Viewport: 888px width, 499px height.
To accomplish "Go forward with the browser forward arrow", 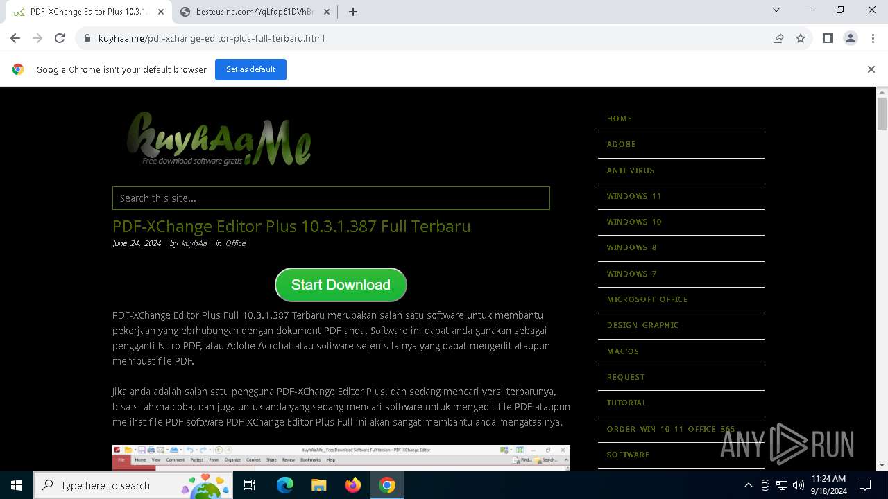I will coord(37,38).
